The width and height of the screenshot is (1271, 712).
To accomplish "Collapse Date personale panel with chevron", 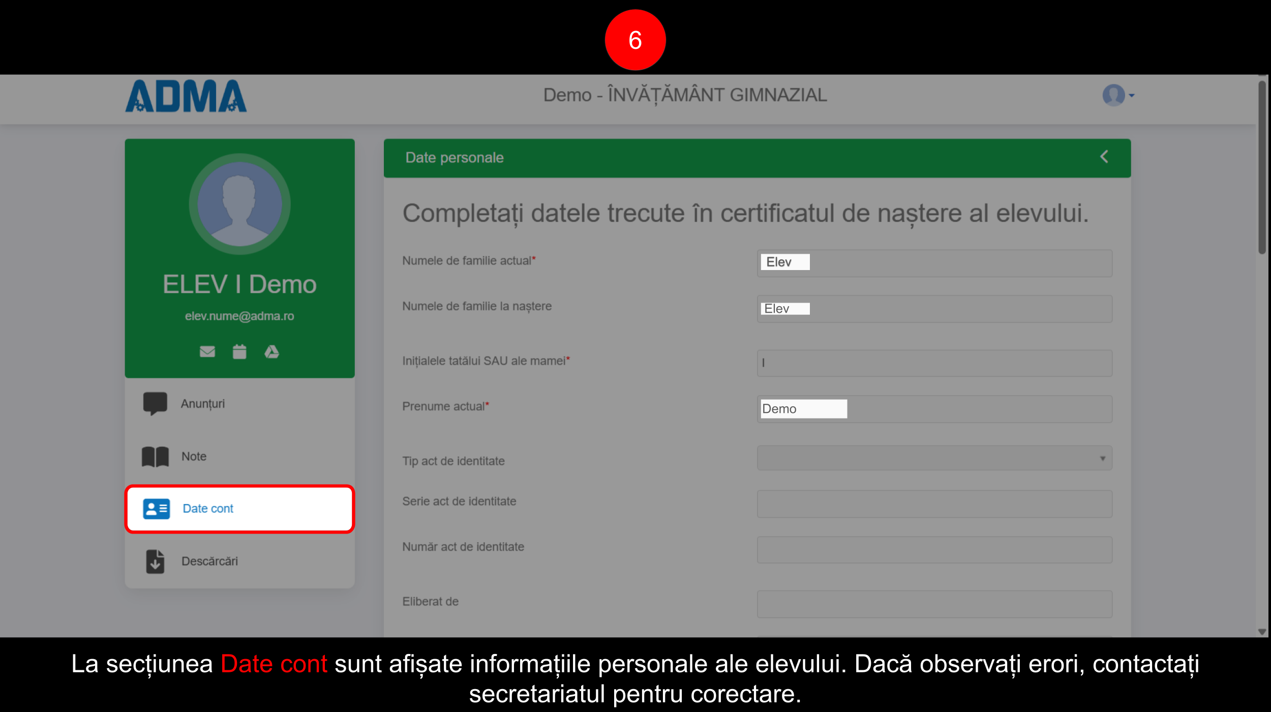I will point(1104,157).
